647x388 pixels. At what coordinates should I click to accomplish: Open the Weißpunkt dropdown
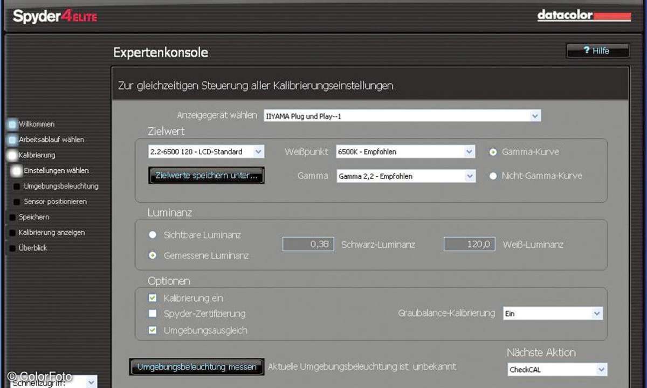[405, 152]
